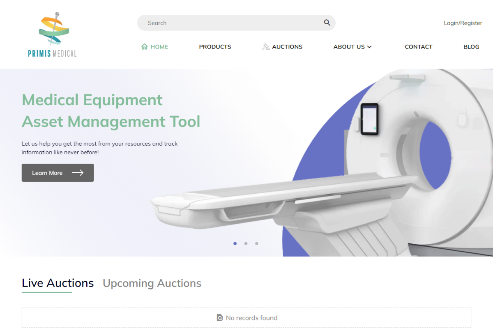This screenshot has width=493, height=329.
Task: Select the third carousel slide dot
Action: (x=257, y=243)
